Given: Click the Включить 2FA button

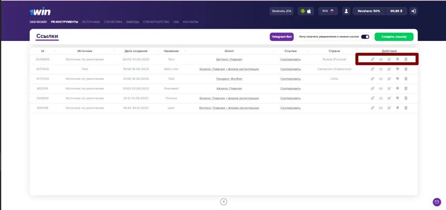Looking at the screenshot, I should (282, 11).
